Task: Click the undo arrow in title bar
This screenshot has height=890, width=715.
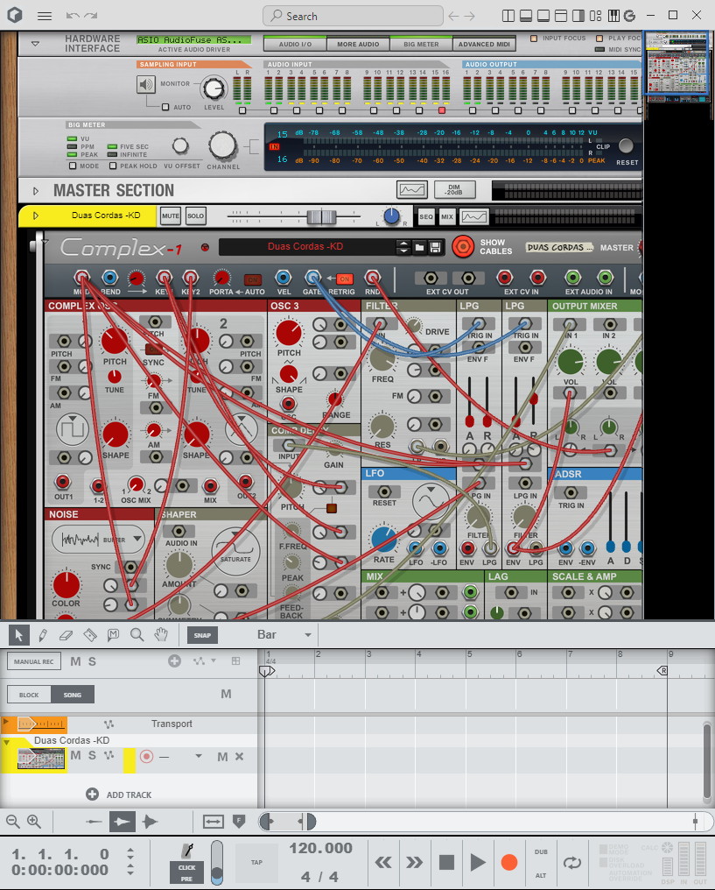Action: pyautogui.click(x=72, y=16)
